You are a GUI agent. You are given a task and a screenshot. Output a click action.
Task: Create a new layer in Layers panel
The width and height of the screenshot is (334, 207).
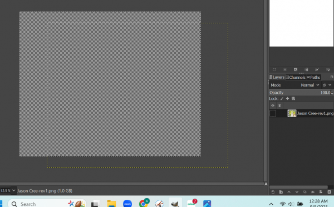click(273, 192)
